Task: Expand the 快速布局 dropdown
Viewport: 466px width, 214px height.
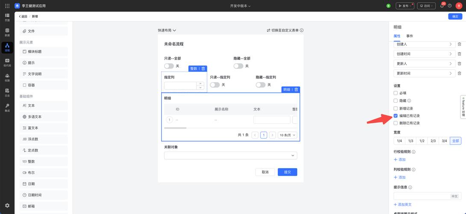Action: pyautogui.click(x=167, y=30)
